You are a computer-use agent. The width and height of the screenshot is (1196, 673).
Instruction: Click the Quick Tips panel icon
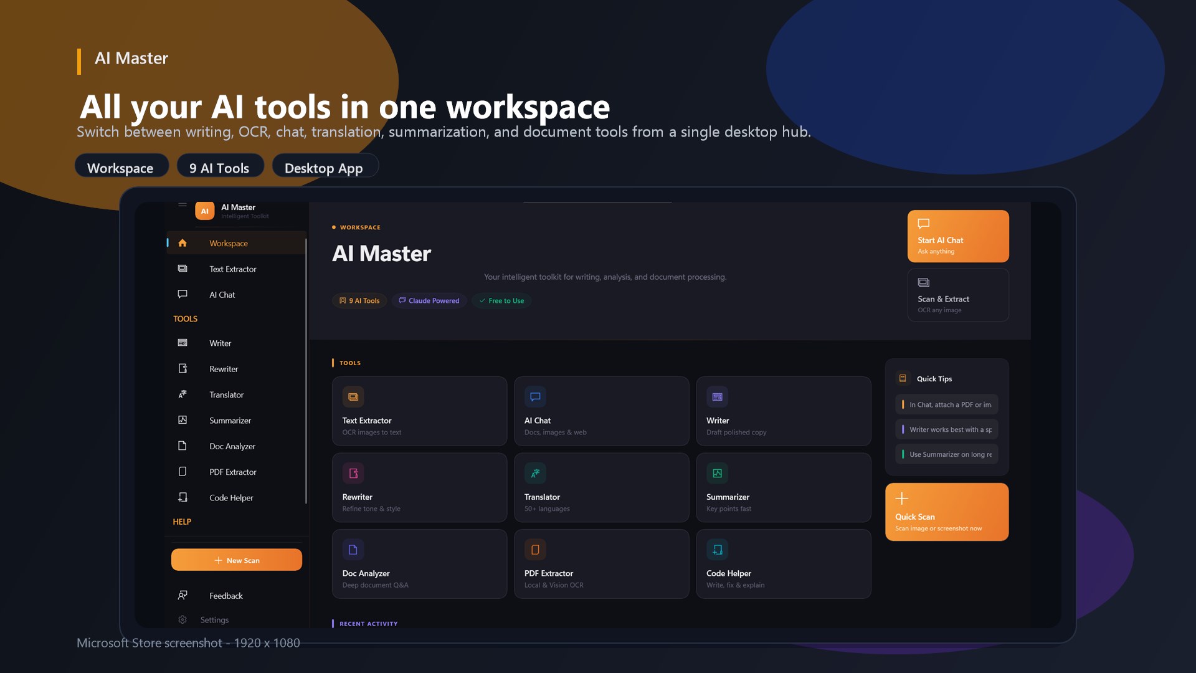[x=903, y=378]
